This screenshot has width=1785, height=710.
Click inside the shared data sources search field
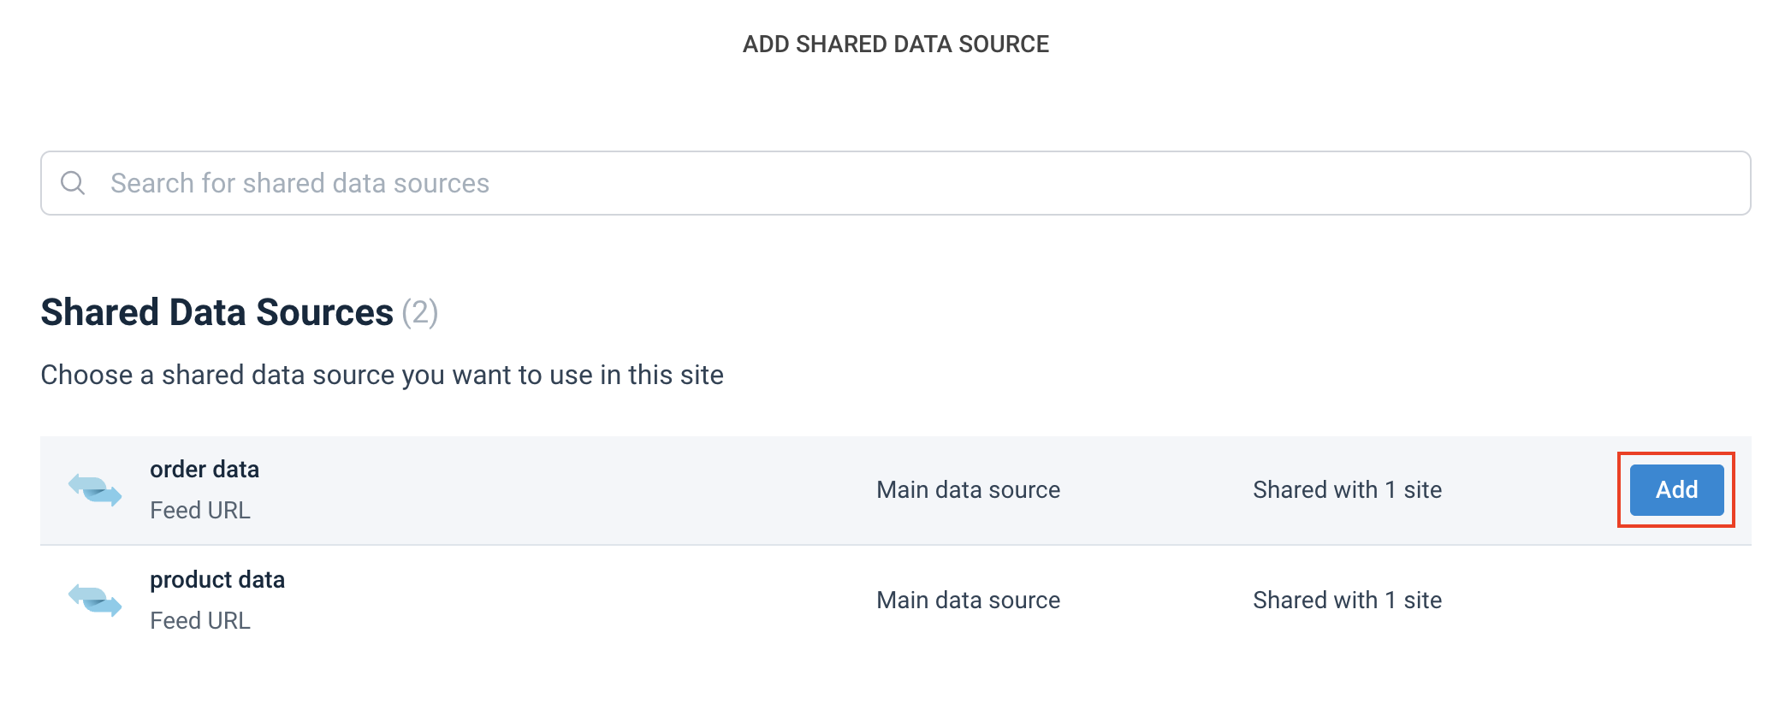[x=513, y=182]
